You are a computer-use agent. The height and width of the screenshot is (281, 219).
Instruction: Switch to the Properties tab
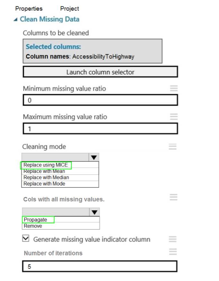click(29, 9)
